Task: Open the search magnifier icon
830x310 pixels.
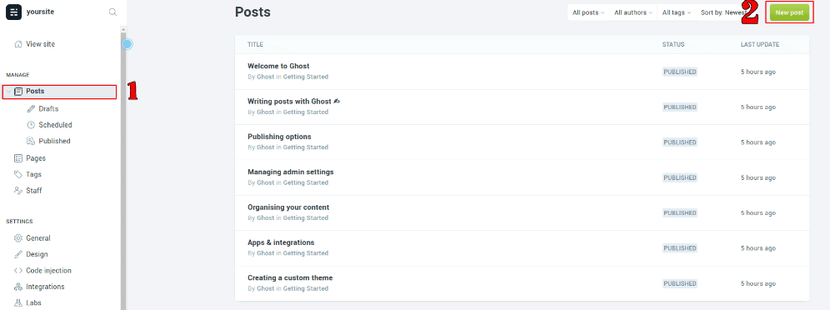Action: (x=112, y=12)
